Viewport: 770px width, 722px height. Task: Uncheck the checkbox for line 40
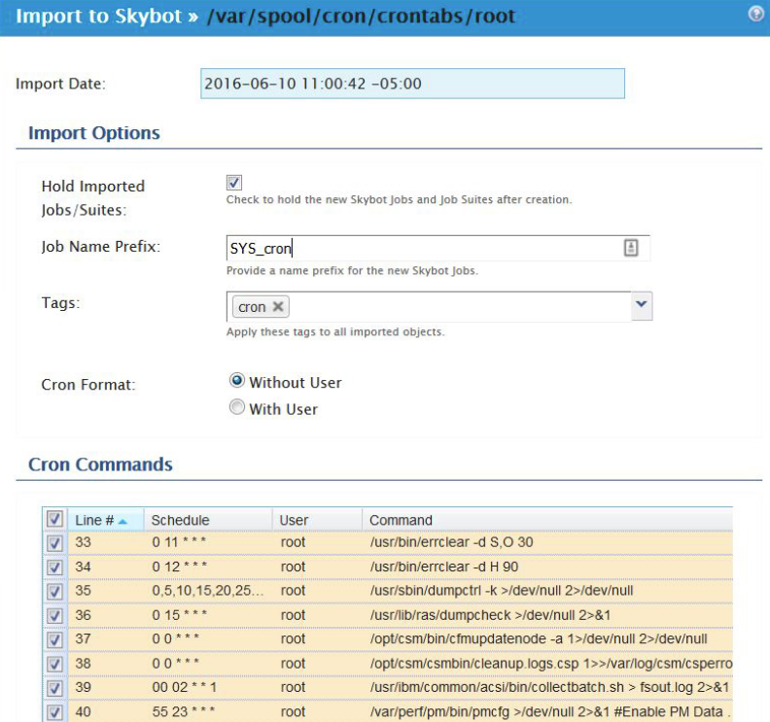coord(54,712)
